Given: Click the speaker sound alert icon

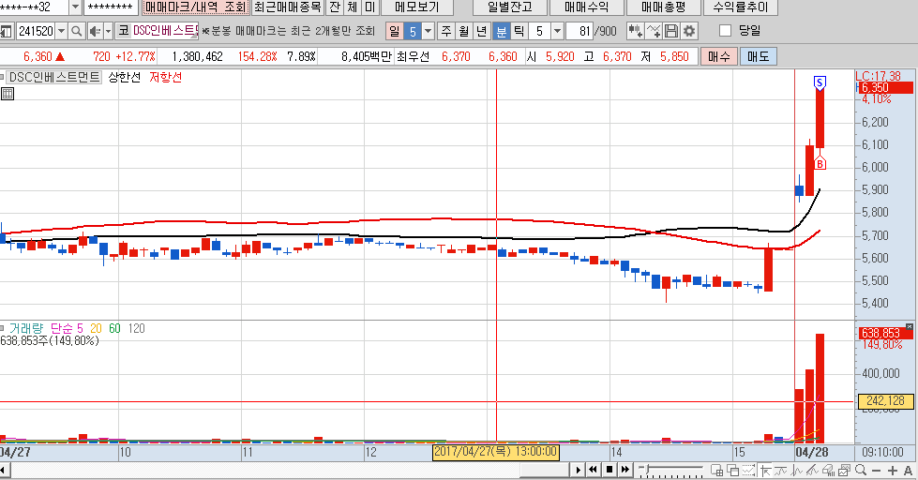Looking at the screenshot, I should coord(96,31).
